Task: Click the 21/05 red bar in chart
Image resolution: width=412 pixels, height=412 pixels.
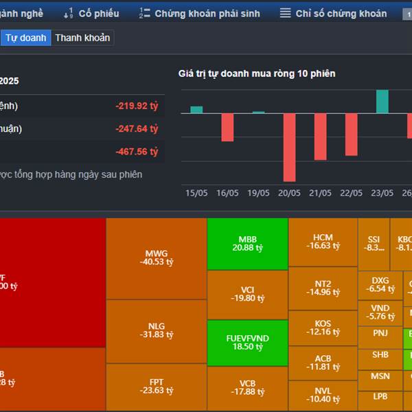Action: 320,137
